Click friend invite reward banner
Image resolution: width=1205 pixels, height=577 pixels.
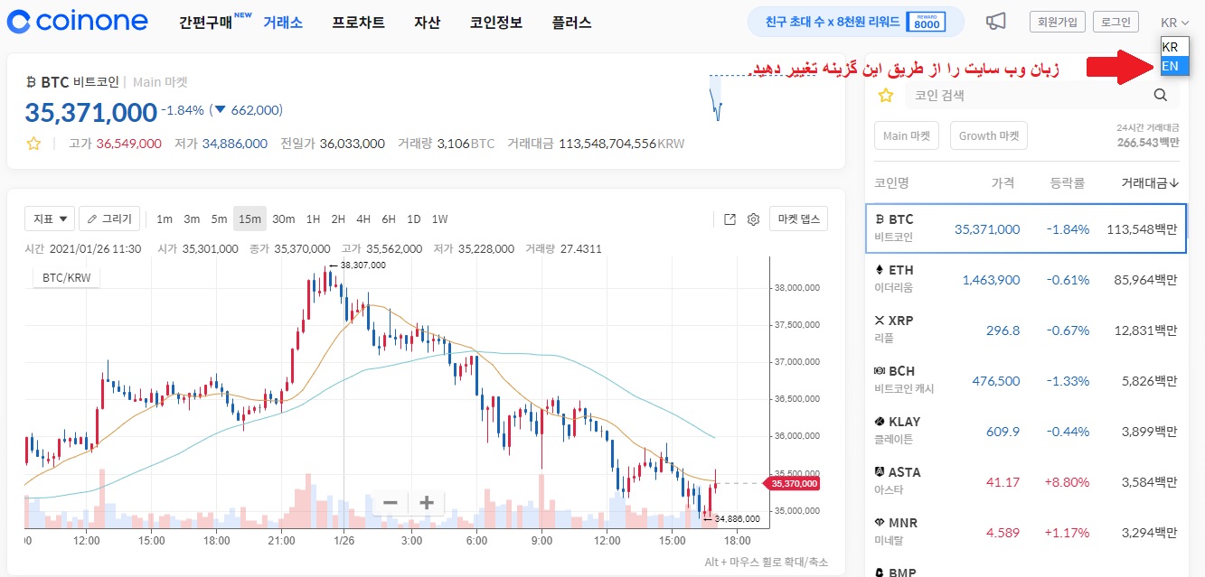click(x=855, y=22)
